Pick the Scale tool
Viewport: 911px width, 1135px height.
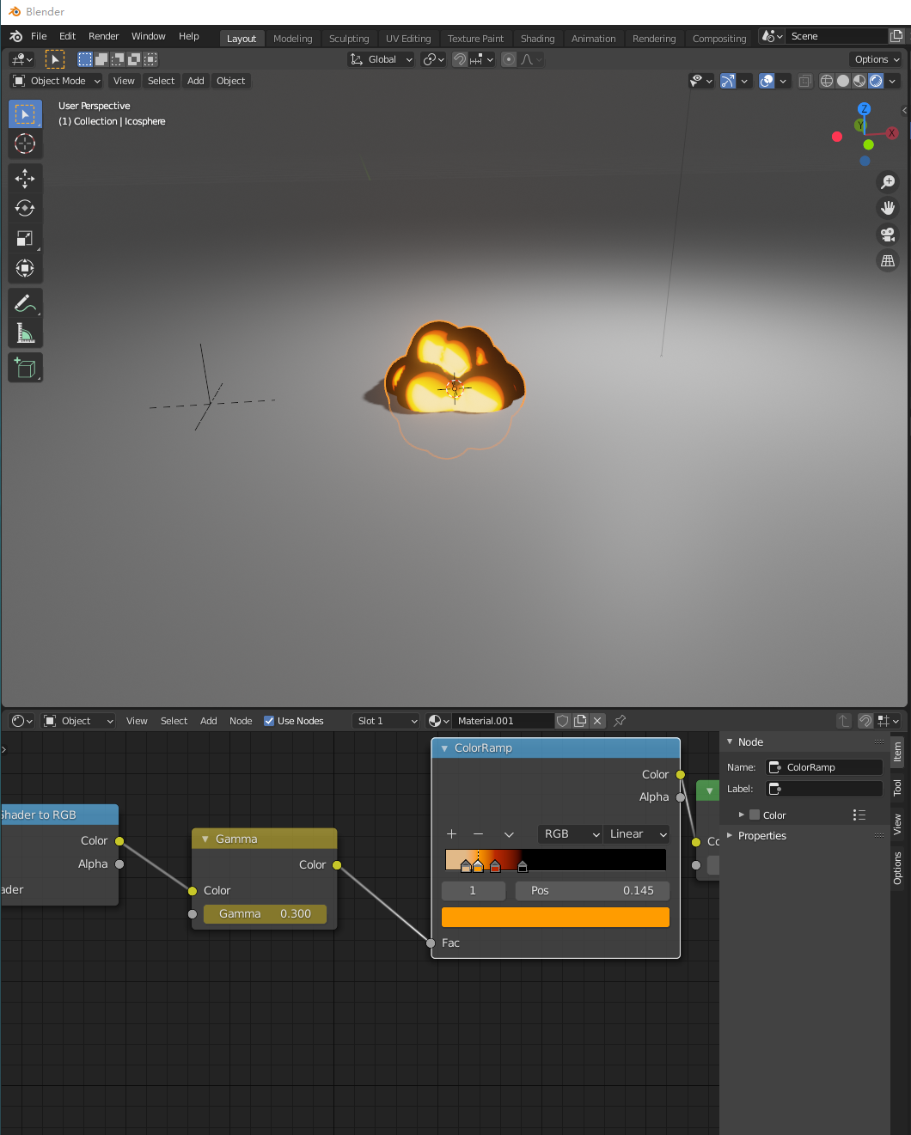25,238
